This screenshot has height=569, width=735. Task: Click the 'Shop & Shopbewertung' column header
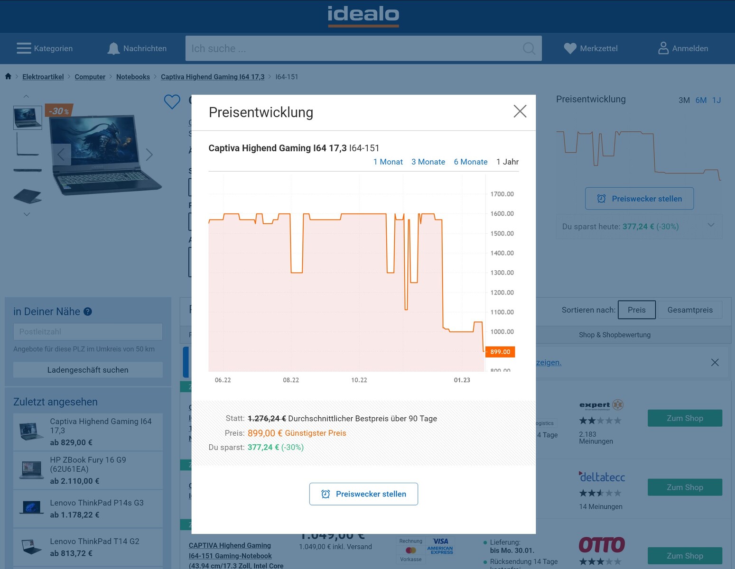coord(614,335)
